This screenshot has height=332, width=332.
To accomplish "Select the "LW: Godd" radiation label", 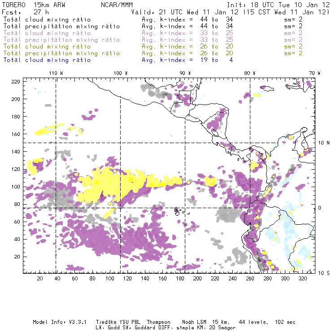I will 108,328.
